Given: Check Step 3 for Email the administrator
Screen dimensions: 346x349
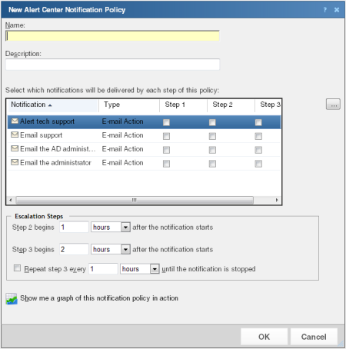Looking at the screenshot, I should coord(258,164).
